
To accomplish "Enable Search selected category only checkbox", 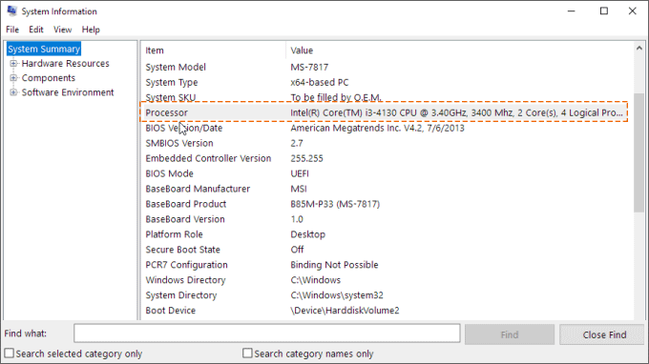I will pyautogui.click(x=10, y=354).
